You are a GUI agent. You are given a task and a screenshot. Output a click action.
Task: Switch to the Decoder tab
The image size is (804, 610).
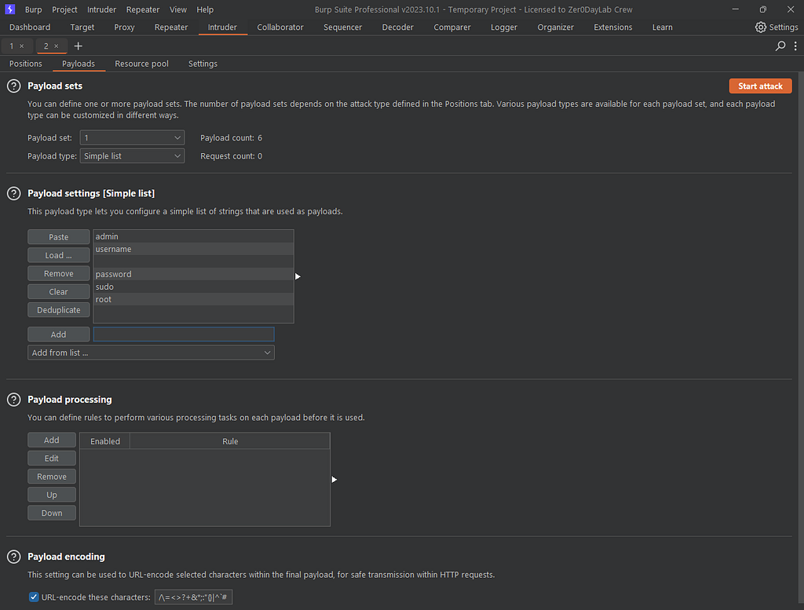[x=398, y=27]
